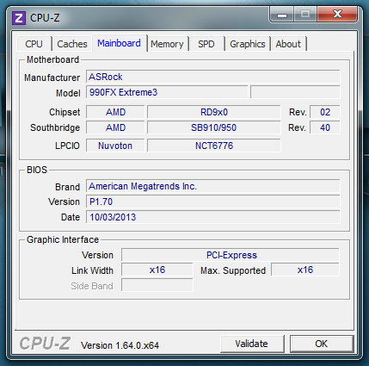Select the P1.70 BIOS version field
Screen dimensions: 369x366
213,202
